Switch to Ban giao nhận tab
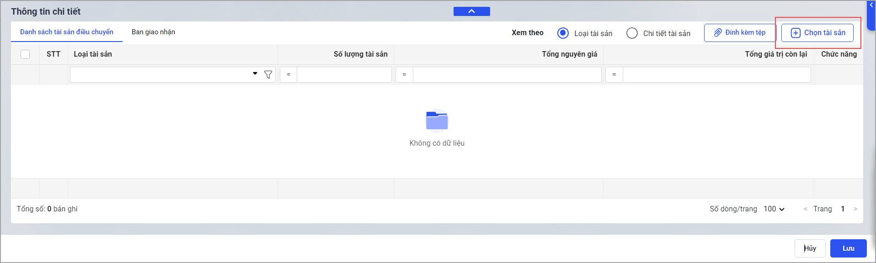Screen dimensions: 876x263 click(x=153, y=32)
